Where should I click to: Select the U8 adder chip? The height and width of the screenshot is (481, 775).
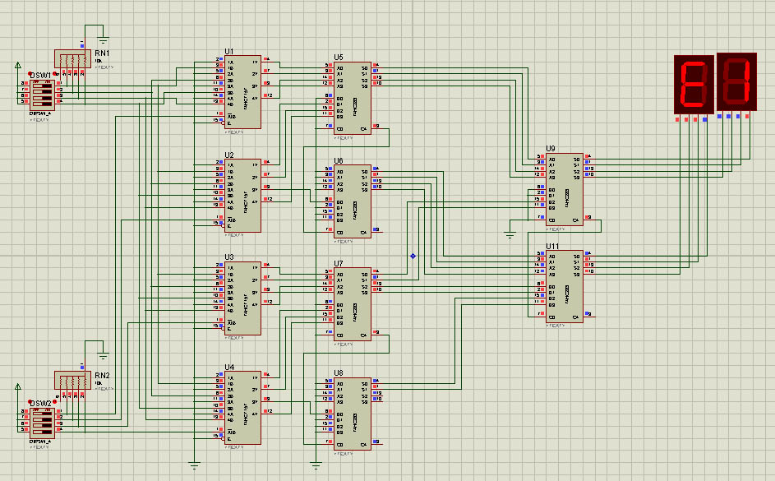pos(353,414)
